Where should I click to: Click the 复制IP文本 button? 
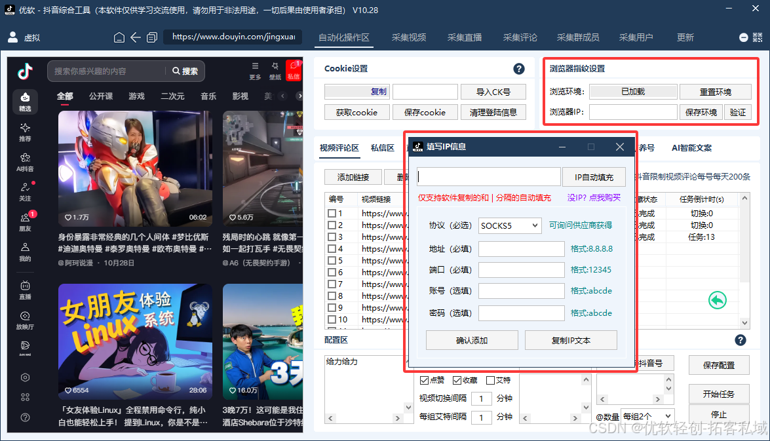click(x=571, y=340)
